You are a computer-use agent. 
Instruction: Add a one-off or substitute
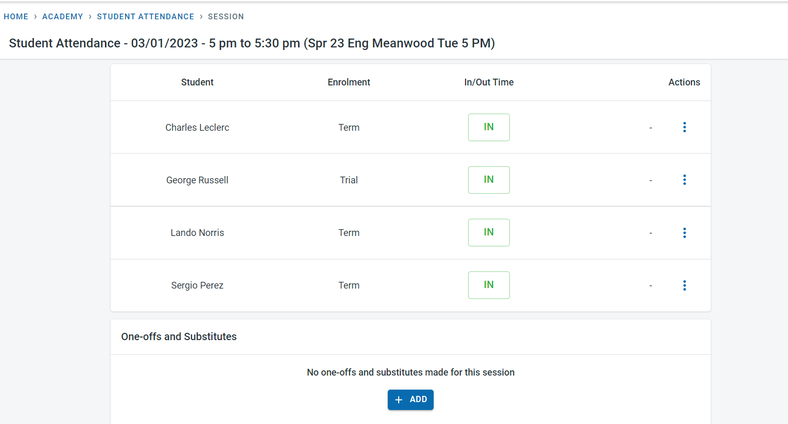(411, 400)
